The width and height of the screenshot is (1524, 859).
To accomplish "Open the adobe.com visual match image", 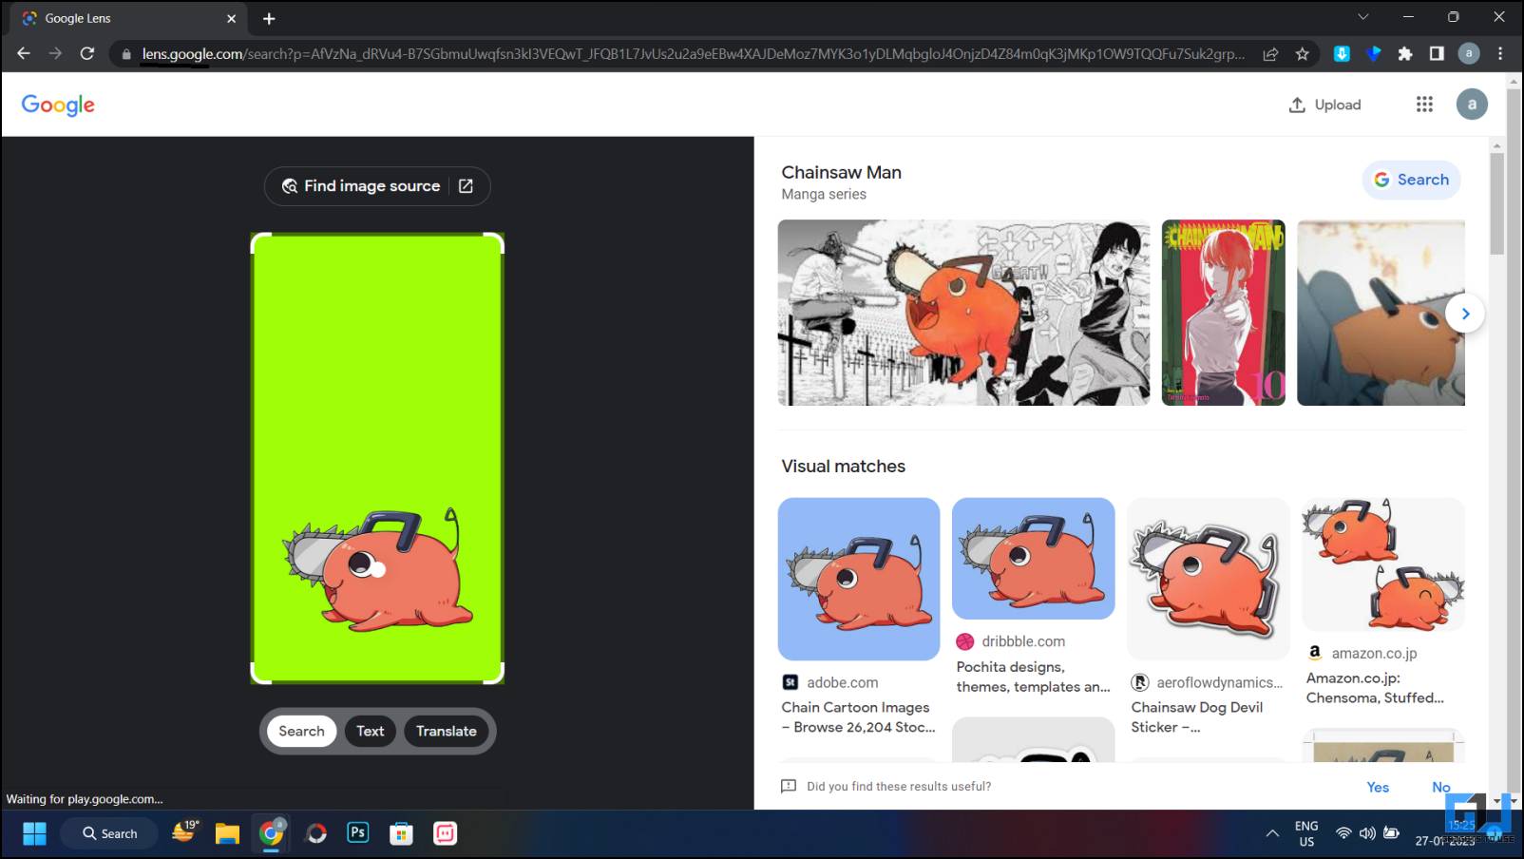I will click(859, 579).
